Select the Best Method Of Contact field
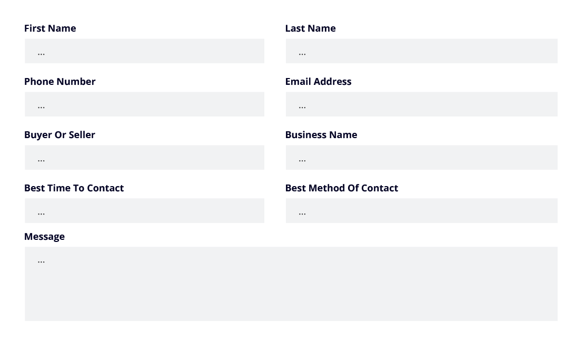The image size is (585, 340). [421, 211]
